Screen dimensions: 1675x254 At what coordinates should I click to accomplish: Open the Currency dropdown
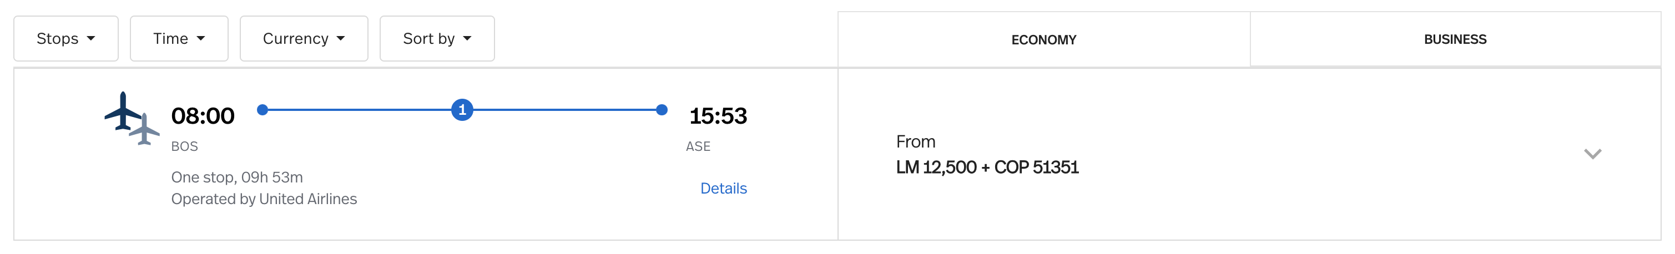point(304,39)
